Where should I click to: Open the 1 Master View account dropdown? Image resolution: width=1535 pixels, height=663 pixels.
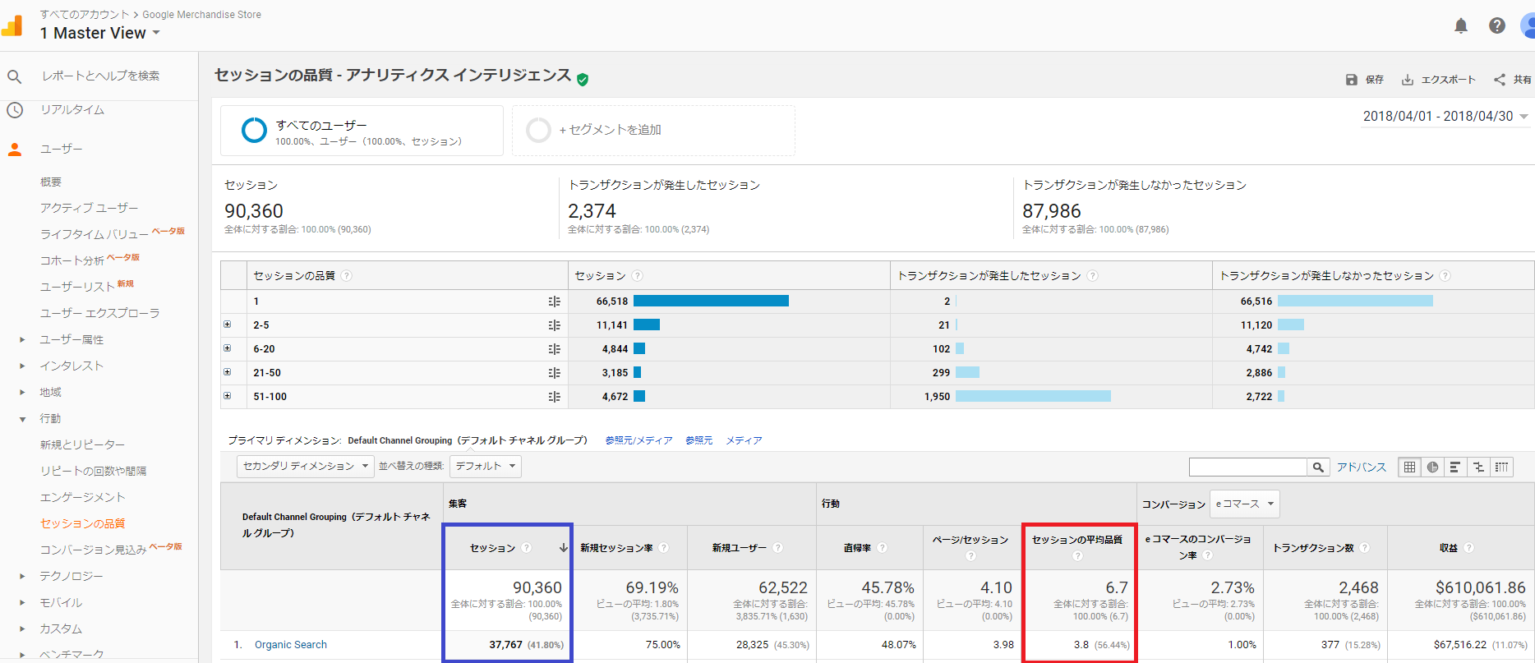100,34
